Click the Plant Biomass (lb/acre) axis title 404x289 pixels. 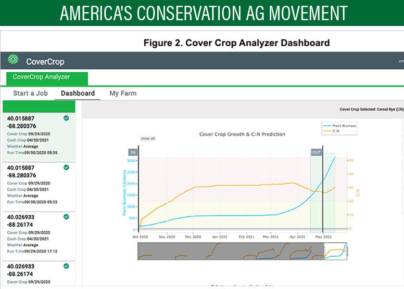125,193
